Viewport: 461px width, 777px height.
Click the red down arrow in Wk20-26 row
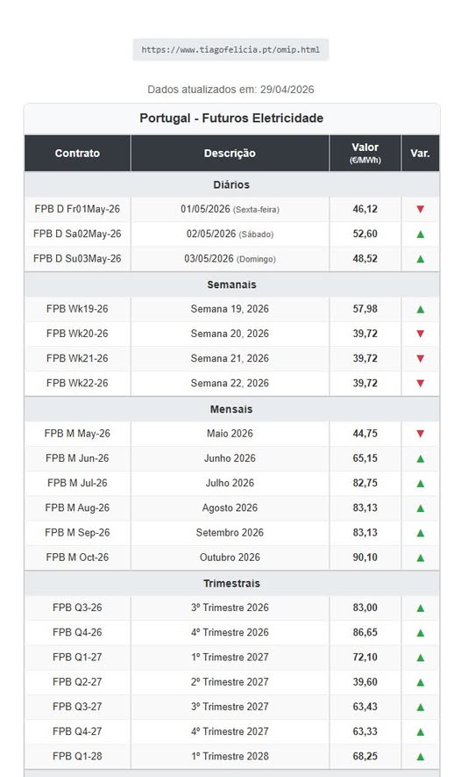click(x=420, y=334)
